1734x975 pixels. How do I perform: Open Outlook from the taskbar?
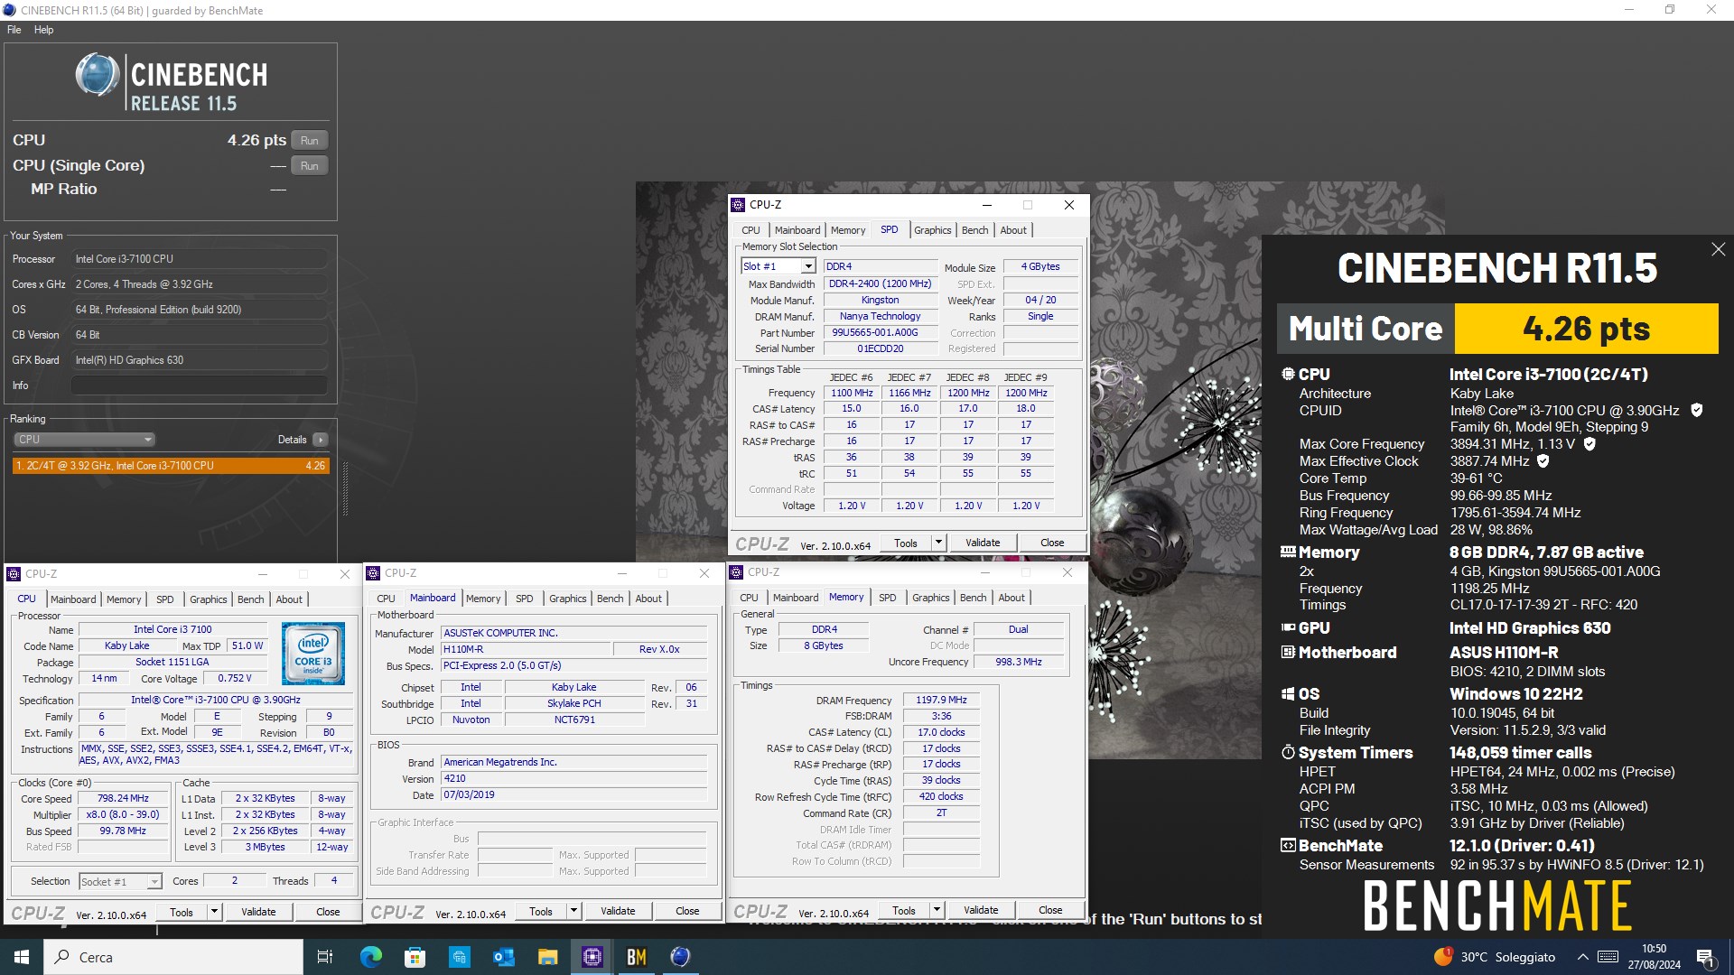[x=503, y=957]
